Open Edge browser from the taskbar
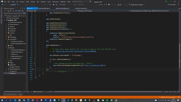The image size is (181, 102). pos(28,100)
